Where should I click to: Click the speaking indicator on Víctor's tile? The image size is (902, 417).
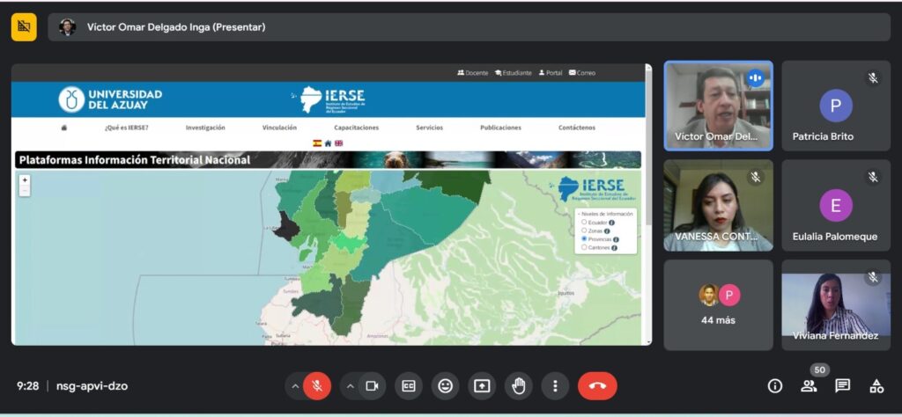[755, 78]
